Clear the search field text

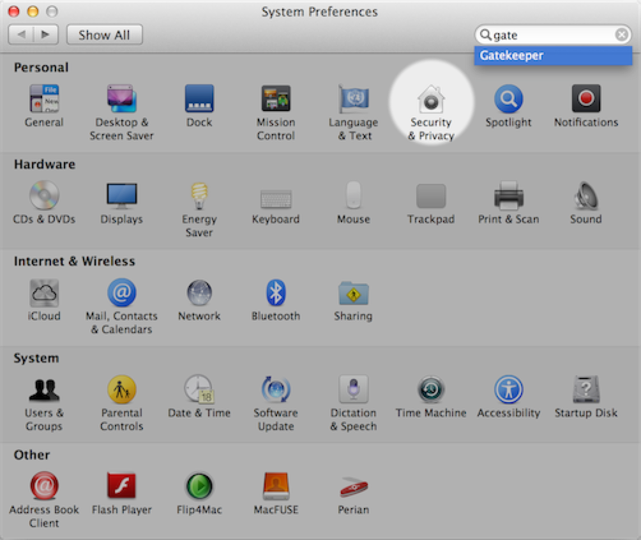point(621,35)
